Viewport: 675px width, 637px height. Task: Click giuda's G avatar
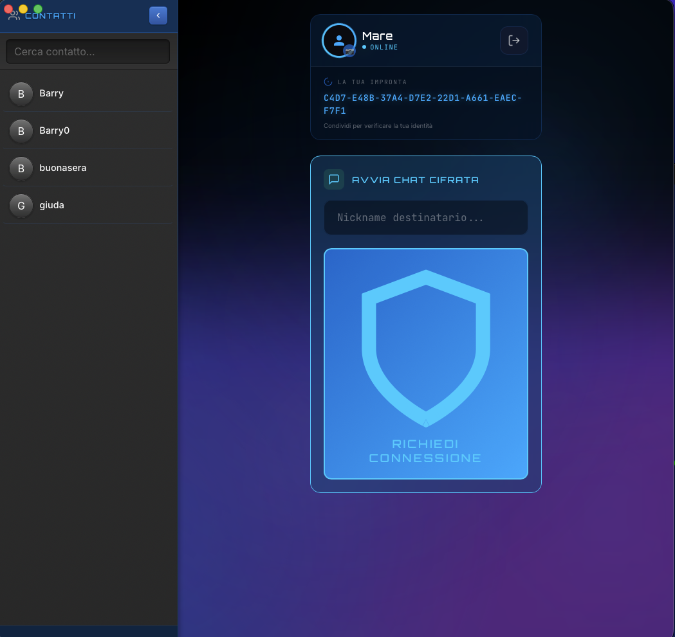tap(21, 206)
